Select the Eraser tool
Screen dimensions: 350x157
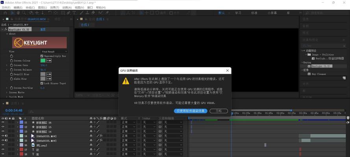coord(93,13)
